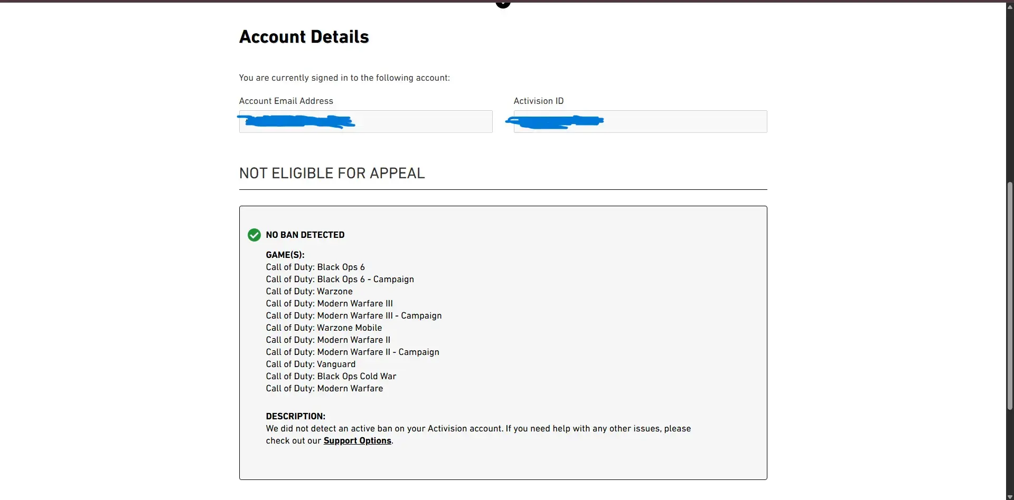Screen dimensions: 1014x500
Task: Click the Account Email Address label
Action: [x=286, y=101]
